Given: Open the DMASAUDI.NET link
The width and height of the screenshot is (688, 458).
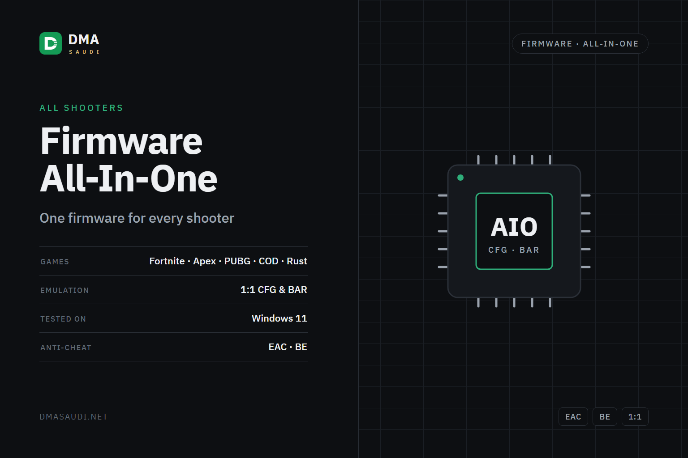Looking at the screenshot, I should point(74,417).
